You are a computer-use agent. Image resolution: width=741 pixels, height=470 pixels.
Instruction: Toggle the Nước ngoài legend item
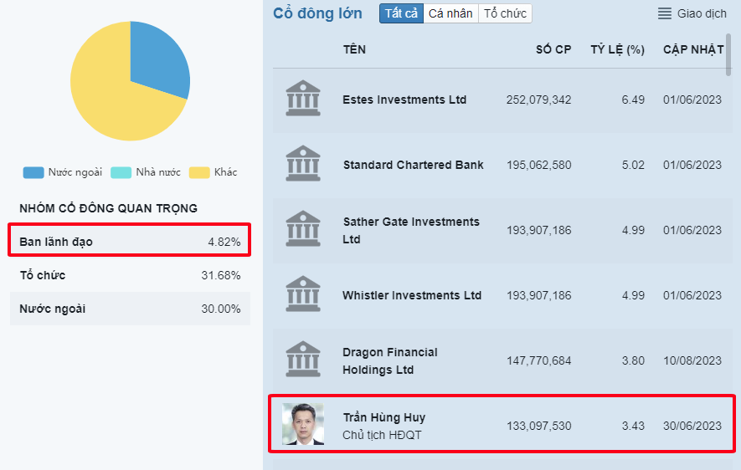tap(63, 172)
